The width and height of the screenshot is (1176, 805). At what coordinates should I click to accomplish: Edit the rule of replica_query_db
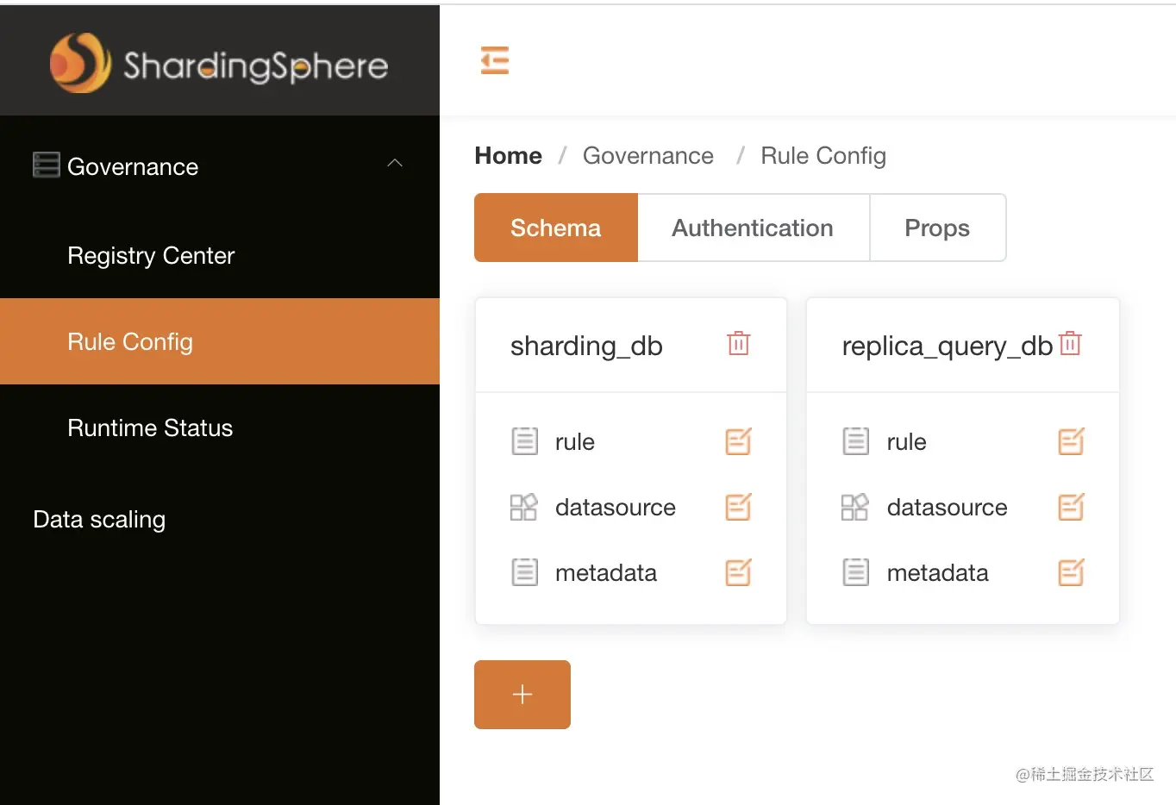[1070, 441]
